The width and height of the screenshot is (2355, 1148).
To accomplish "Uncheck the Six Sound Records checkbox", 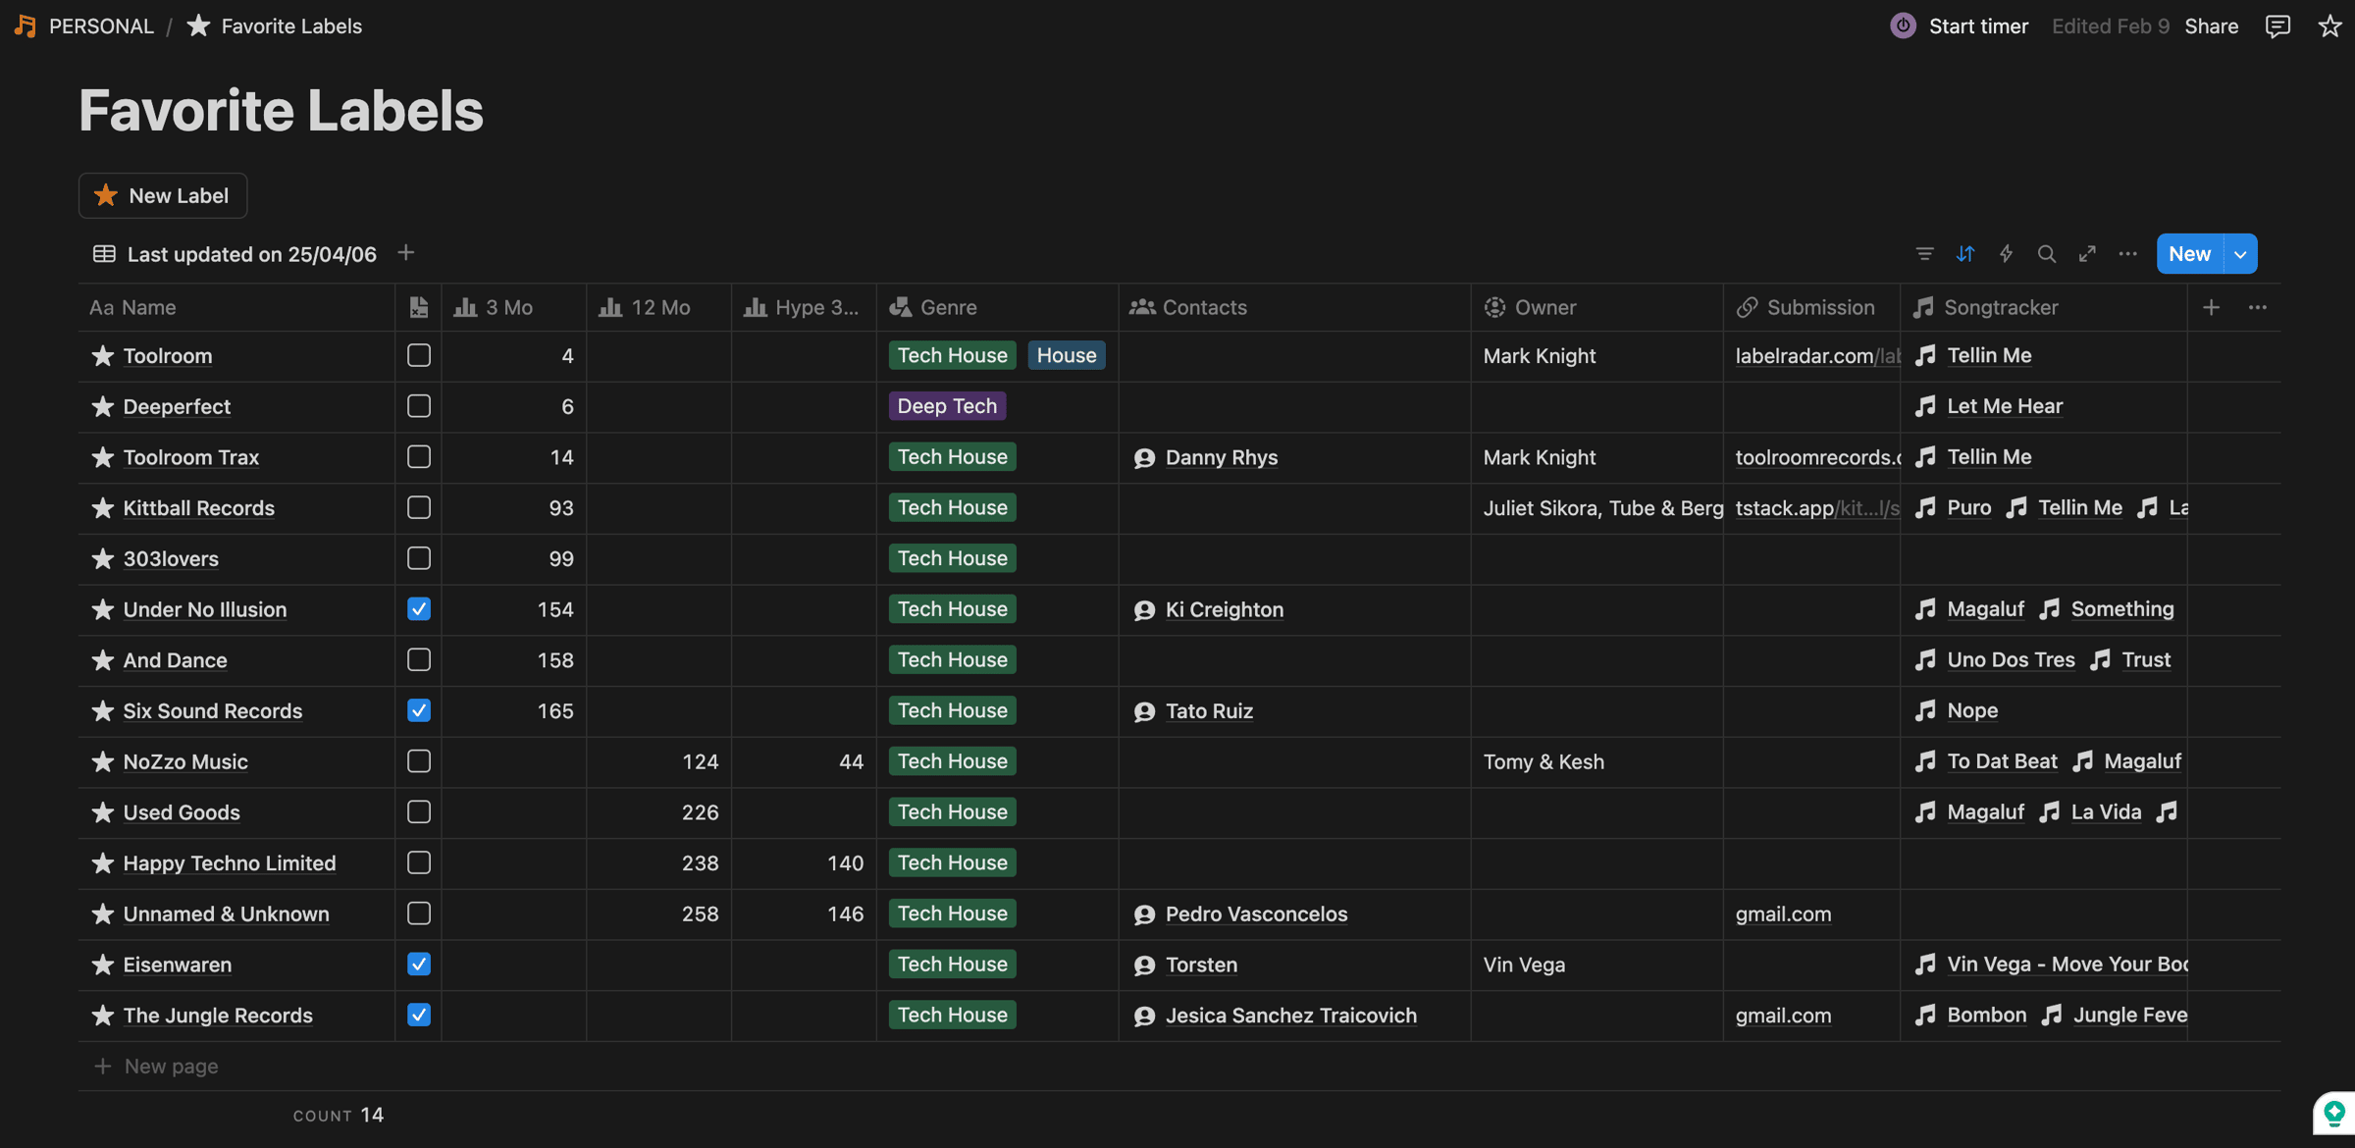I will click(x=419, y=710).
